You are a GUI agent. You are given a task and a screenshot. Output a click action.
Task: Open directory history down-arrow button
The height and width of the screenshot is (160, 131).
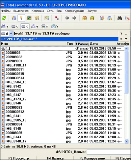126,39
